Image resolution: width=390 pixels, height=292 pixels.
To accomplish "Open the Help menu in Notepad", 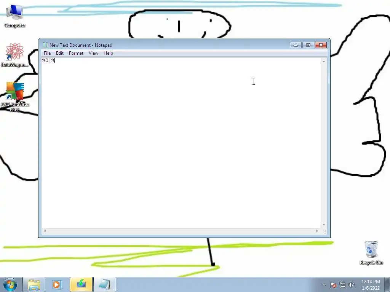I will pos(108,53).
